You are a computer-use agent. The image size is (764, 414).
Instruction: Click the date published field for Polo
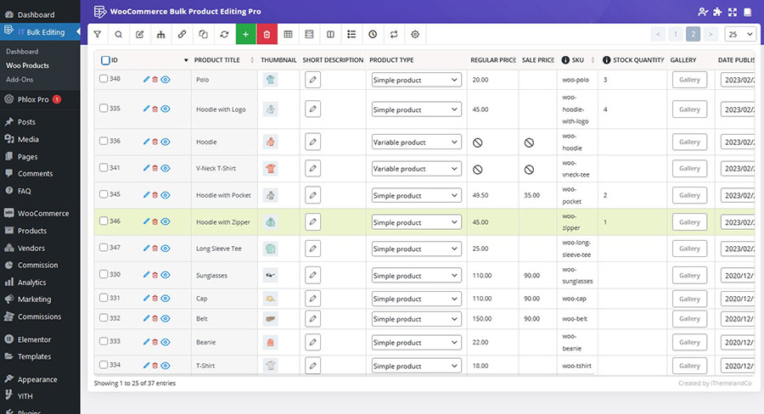point(738,80)
